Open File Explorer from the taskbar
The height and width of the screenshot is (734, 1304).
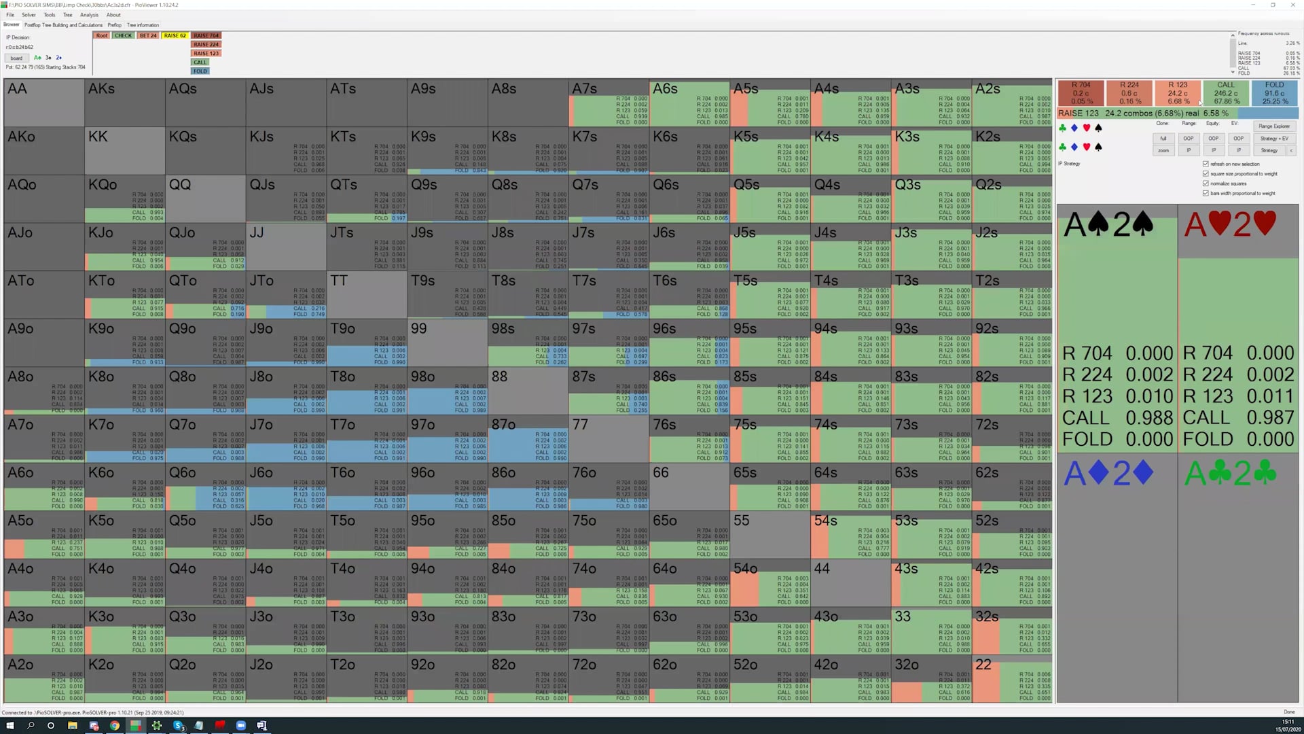pos(72,725)
